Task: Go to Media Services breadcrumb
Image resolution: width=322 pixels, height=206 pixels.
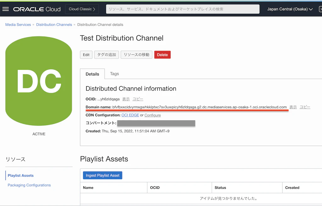Action: 18,25
